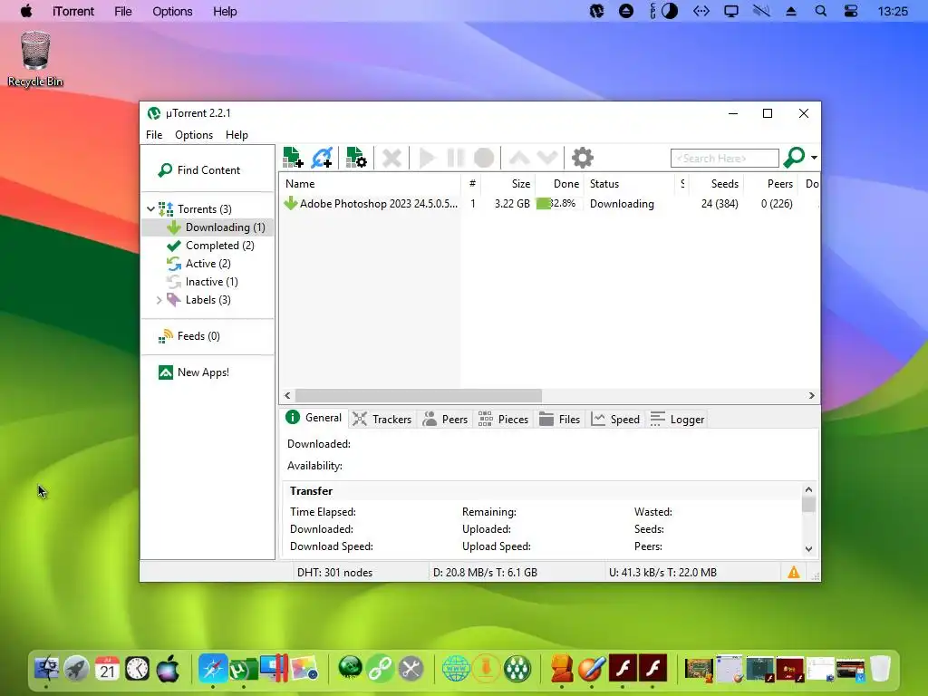Open Feeds (0) in sidebar
Image resolution: width=928 pixels, height=696 pixels.
coord(198,336)
